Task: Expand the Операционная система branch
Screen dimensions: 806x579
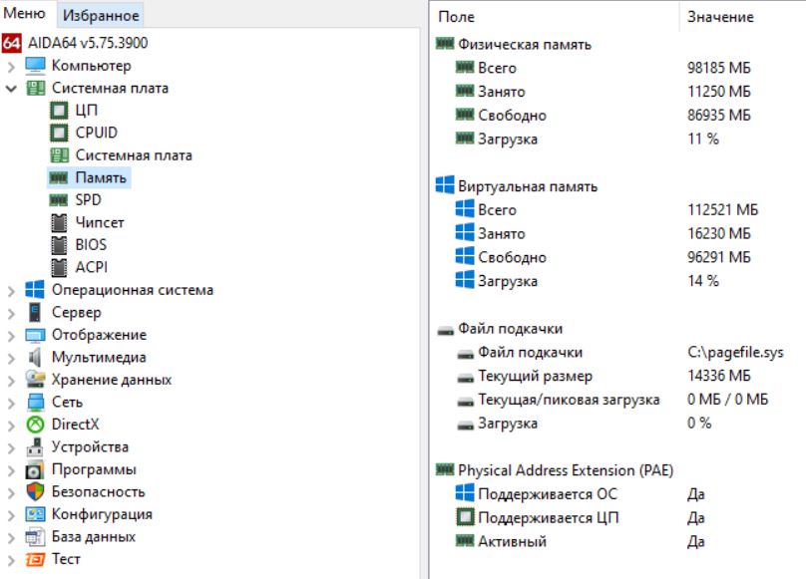Action: (x=11, y=291)
